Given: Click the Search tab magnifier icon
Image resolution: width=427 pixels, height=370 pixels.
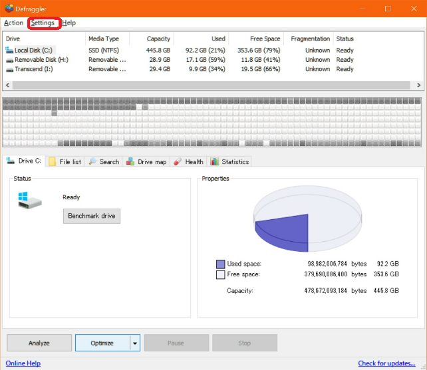Looking at the screenshot, I should coord(92,161).
